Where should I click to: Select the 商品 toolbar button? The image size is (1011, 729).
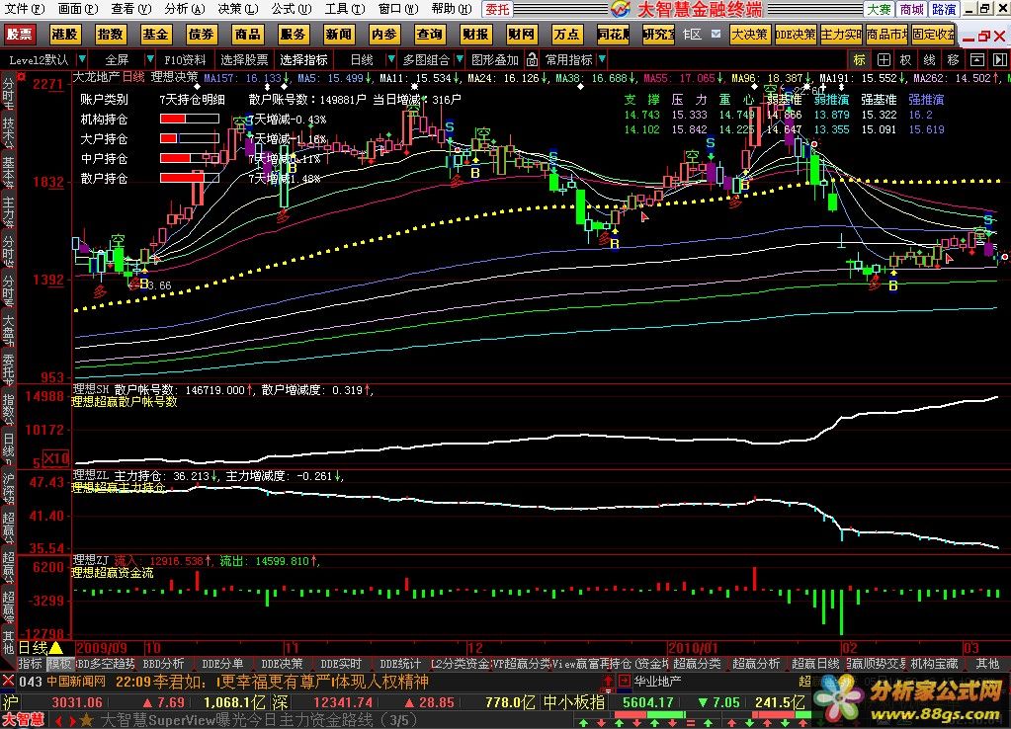tap(247, 35)
